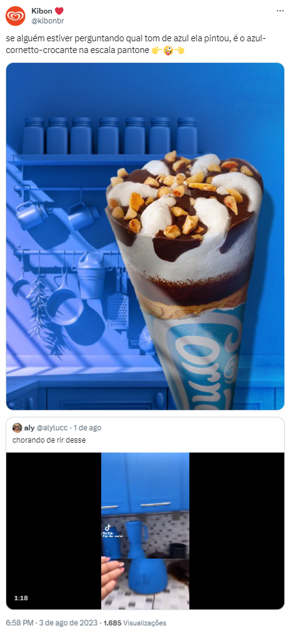Click the '1 de ago' quoted tweet date
Viewport: 291px width, 632px height.
coord(88,428)
